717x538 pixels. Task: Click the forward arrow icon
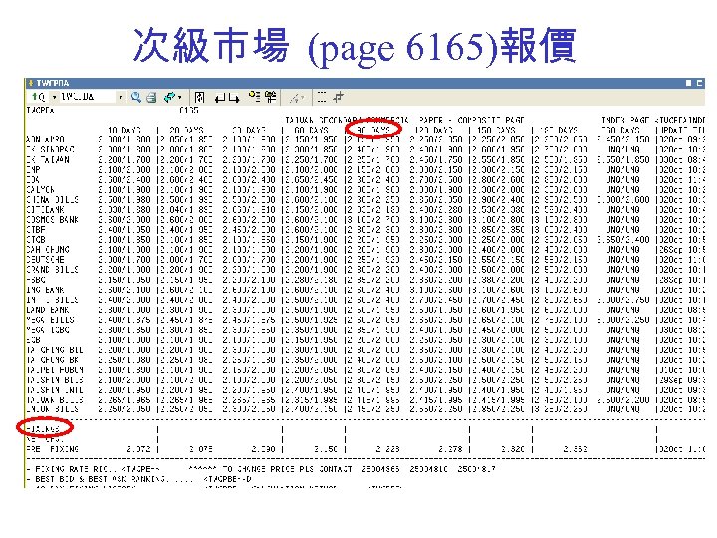point(234,98)
